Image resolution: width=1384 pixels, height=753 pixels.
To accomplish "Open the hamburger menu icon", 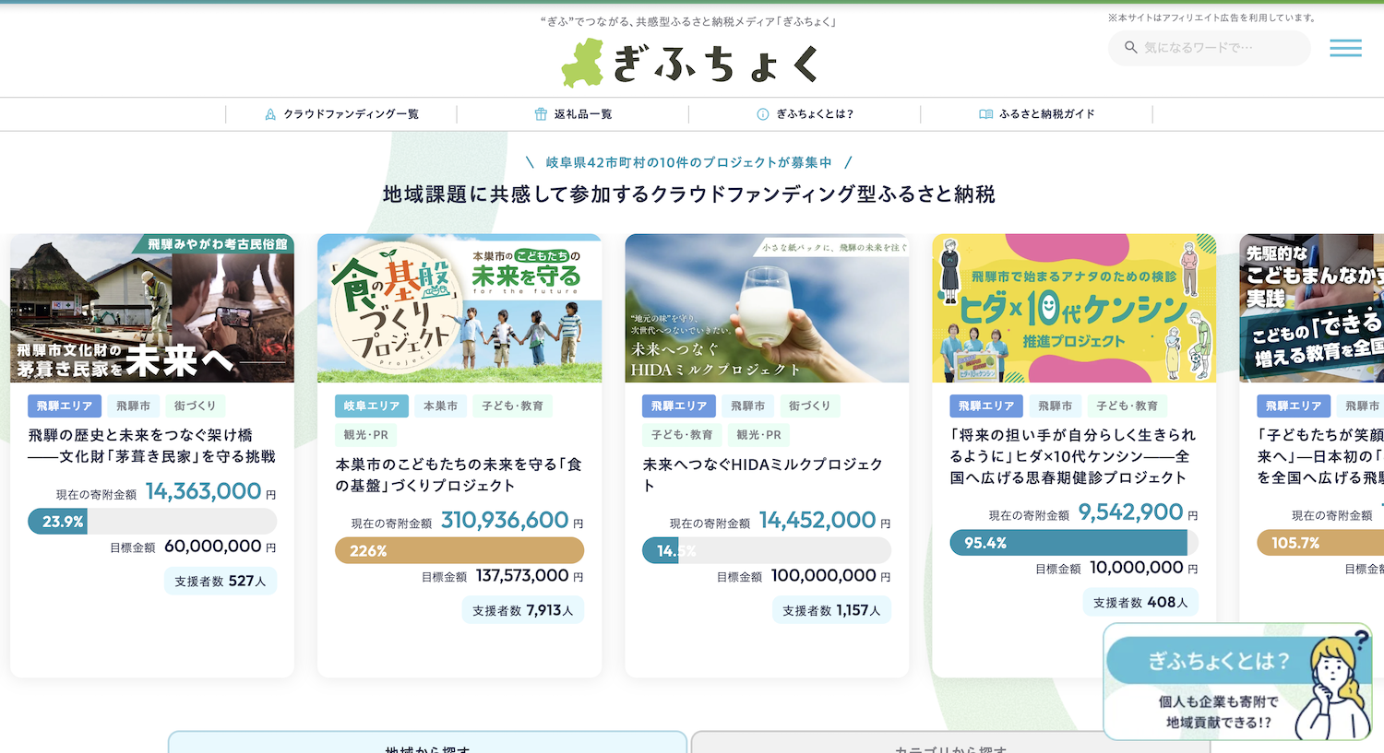I will click(1344, 48).
